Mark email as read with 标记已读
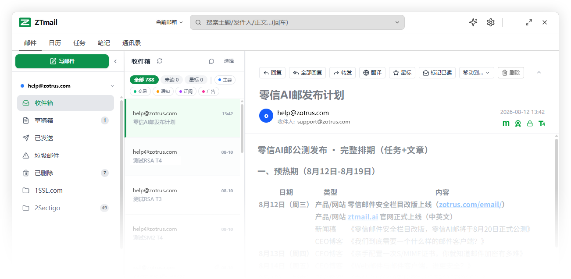Image resolution: width=571 pixels, height=279 pixels. pyautogui.click(x=437, y=73)
